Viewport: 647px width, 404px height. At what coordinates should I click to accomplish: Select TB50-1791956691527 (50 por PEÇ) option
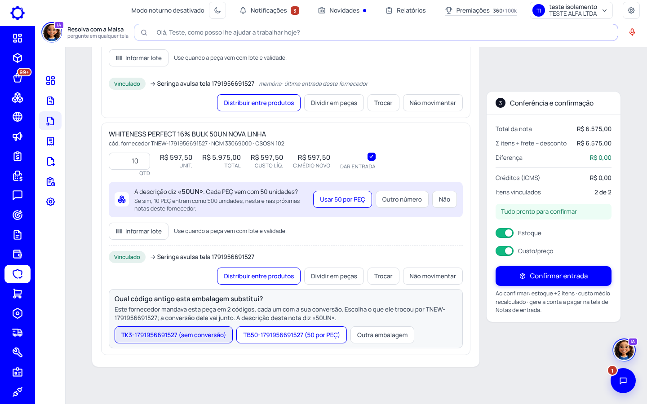(292, 335)
